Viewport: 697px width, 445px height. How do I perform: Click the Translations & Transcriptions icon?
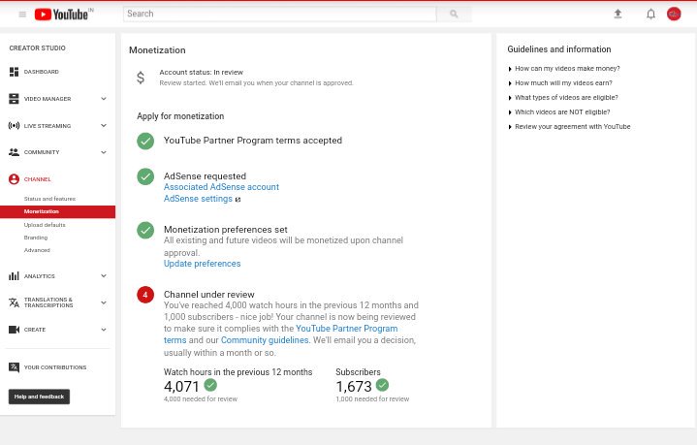(14, 302)
